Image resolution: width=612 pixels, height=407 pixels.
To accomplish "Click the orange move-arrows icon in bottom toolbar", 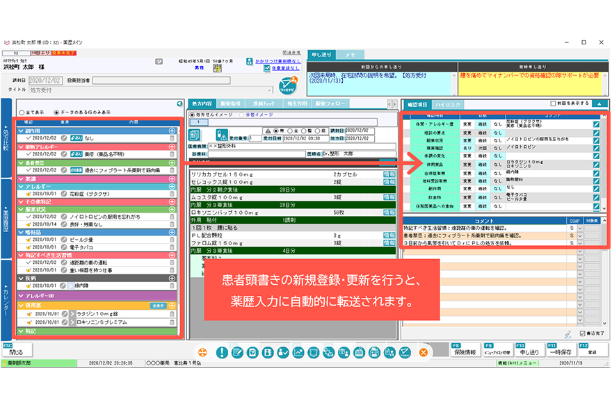I will [x=202, y=353].
